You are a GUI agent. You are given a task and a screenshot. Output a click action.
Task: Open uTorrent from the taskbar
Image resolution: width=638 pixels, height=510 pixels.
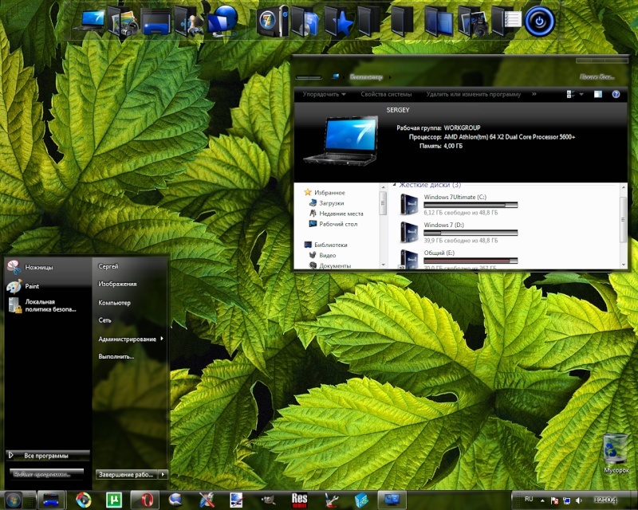click(114, 500)
